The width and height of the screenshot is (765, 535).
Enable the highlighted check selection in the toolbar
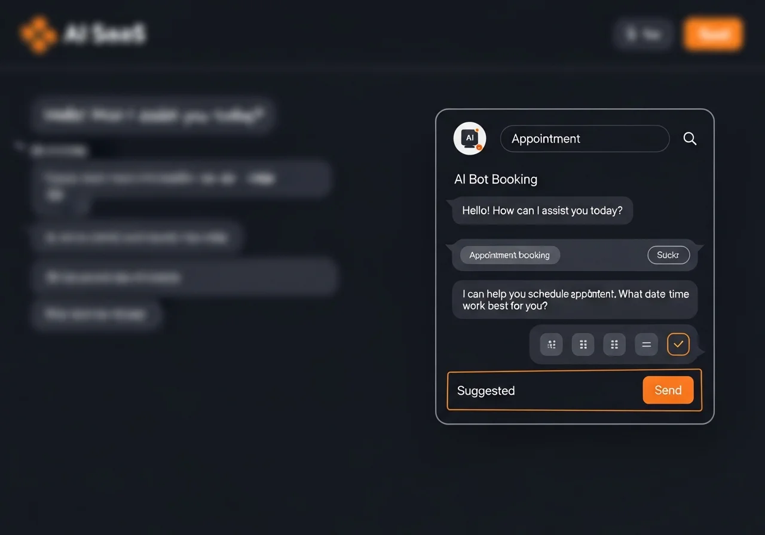[x=678, y=344]
